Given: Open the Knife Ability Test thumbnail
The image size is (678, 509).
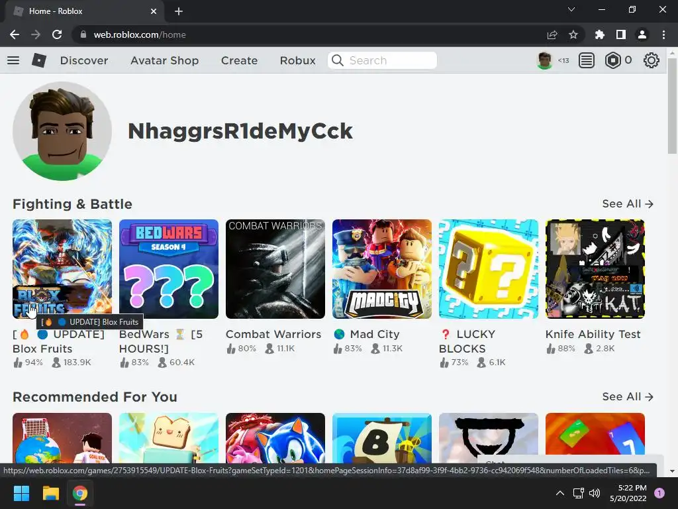Looking at the screenshot, I should coord(595,269).
